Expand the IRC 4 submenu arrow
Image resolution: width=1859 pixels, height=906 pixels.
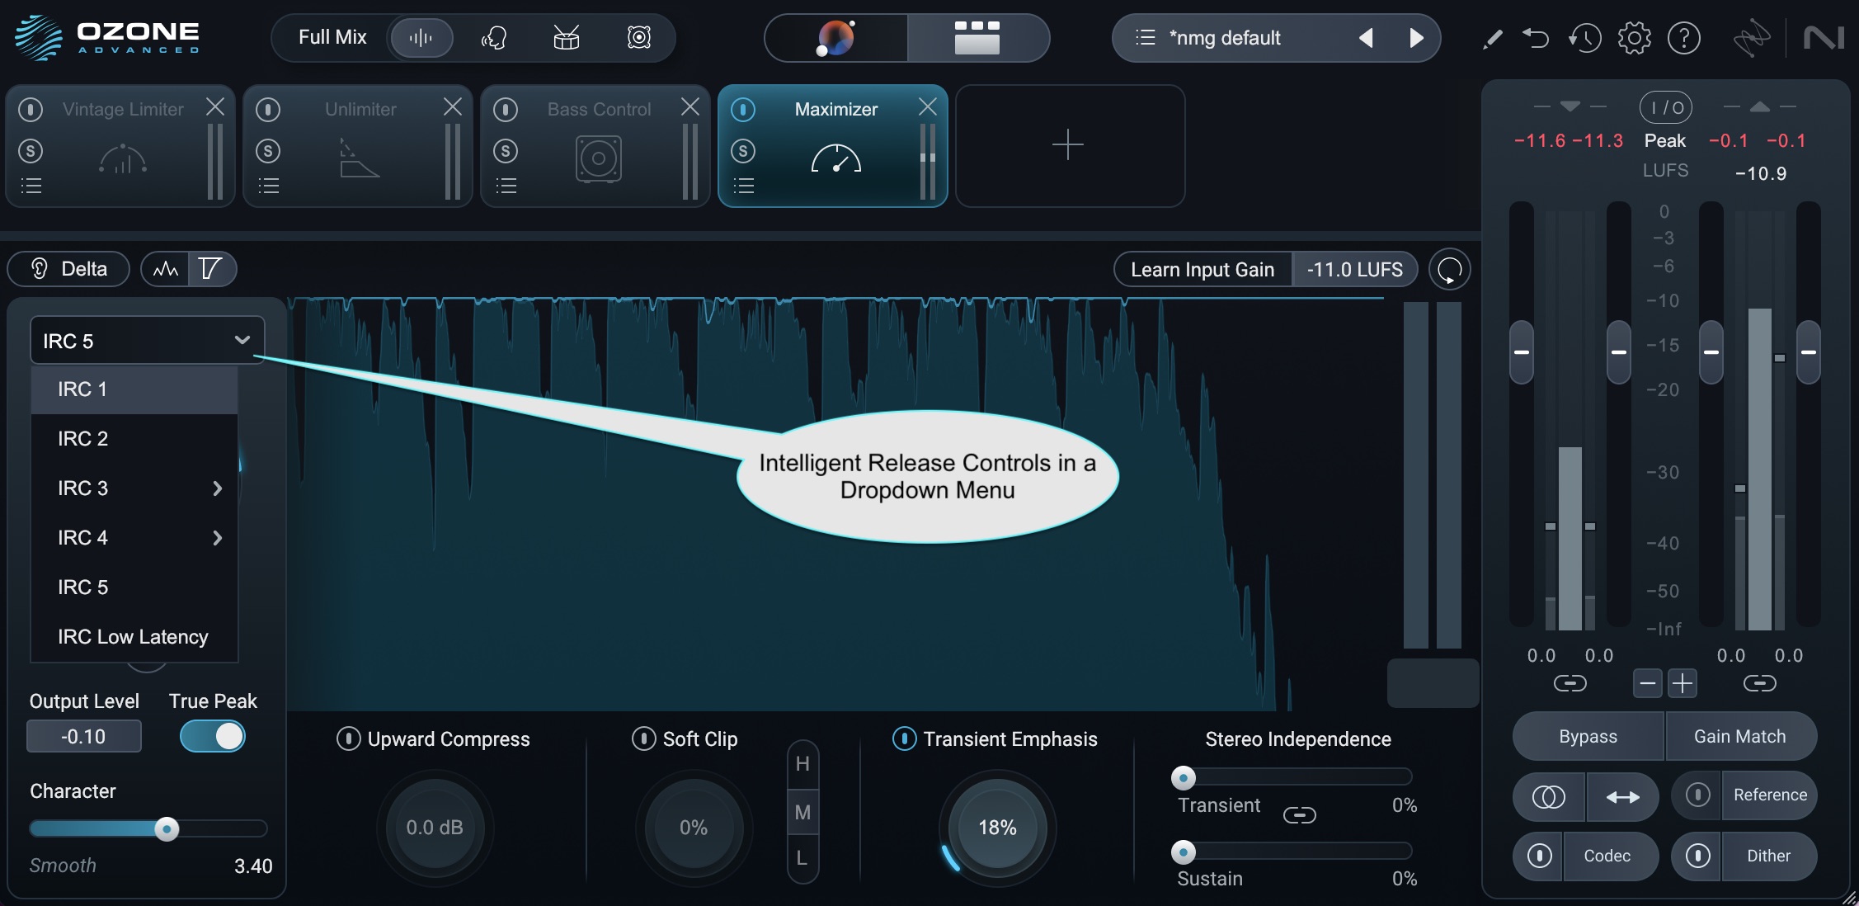coord(217,538)
